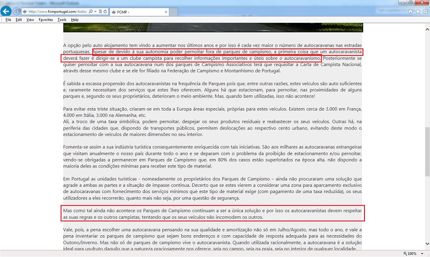The height and width of the screenshot is (257, 430).
Task: Click the Forward navigation arrow
Action: pyautogui.click(x=16, y=11)
